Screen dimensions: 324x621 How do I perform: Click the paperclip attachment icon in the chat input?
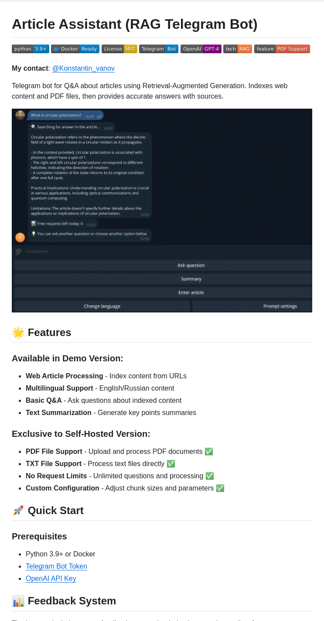[18, 251]
